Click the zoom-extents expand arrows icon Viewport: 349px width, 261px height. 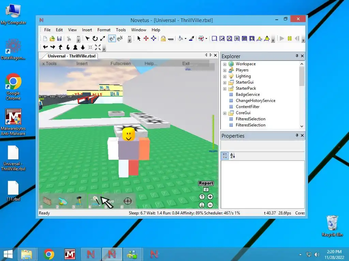(x=98, y=47)
